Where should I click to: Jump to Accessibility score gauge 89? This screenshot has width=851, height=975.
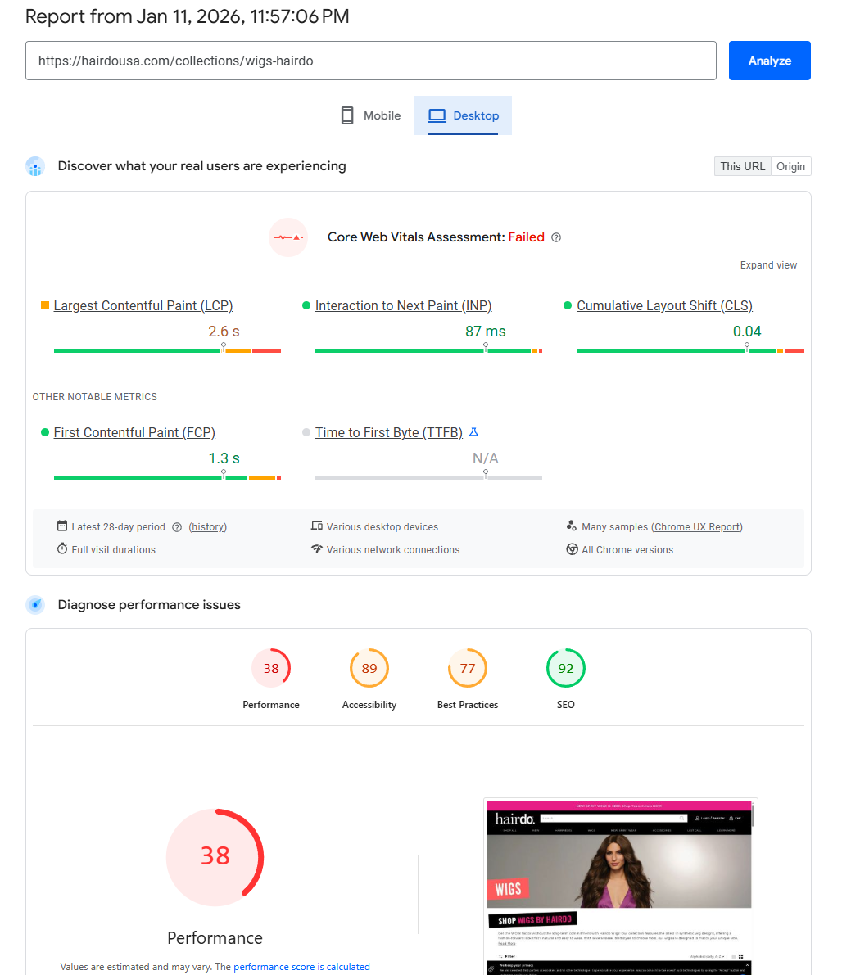point(369,669)
